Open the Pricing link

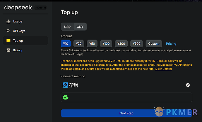point(171,44)
